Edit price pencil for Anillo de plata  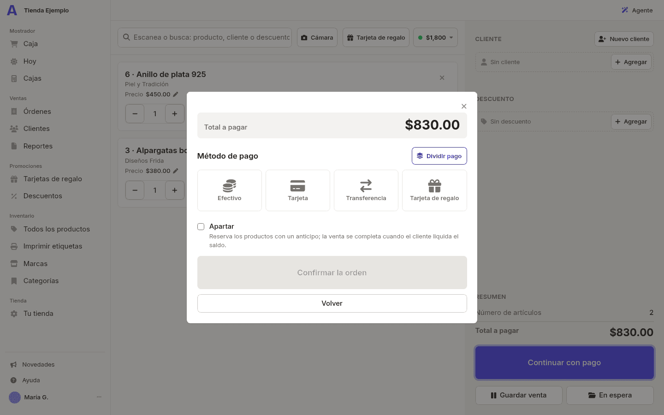pos(176,95)
